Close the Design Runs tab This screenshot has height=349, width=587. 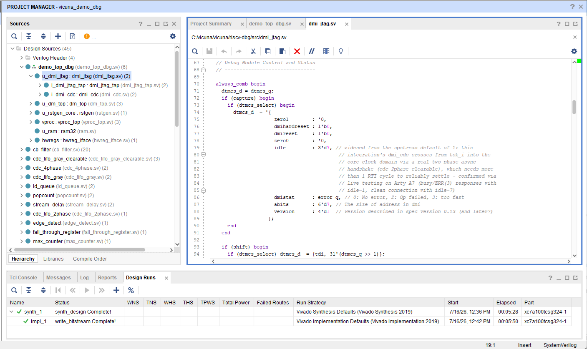[166, 278]
